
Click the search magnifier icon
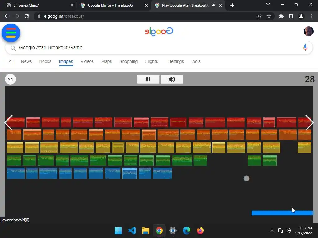(13, 48)
